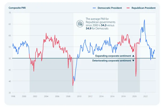
Task: Click the Deteriorating corporate sentiment label
Action: [112, 61]
